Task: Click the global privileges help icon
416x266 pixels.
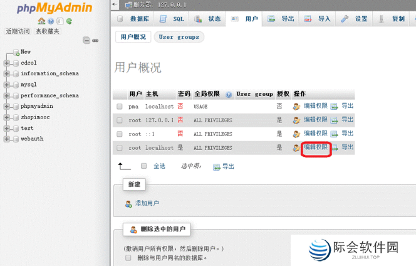Action: (x=229, y=95)
